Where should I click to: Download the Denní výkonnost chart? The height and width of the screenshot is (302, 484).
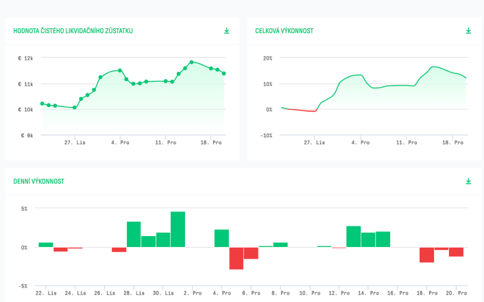coord(468,181)
